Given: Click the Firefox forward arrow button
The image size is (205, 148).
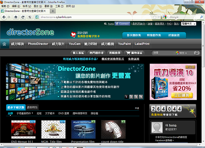Looking at the screenshot, I should tap(9, 17).
